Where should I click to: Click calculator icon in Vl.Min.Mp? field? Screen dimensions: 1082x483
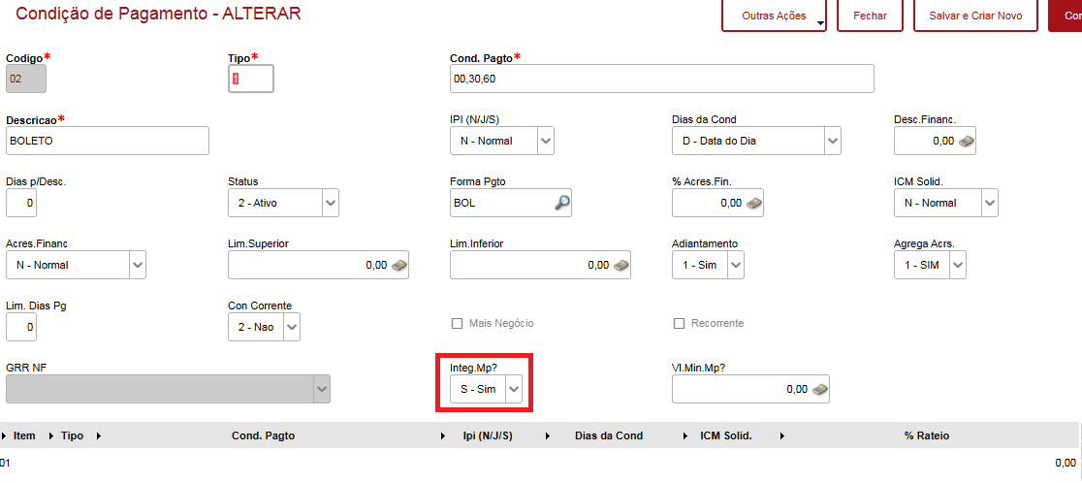(x=819, y=390)
